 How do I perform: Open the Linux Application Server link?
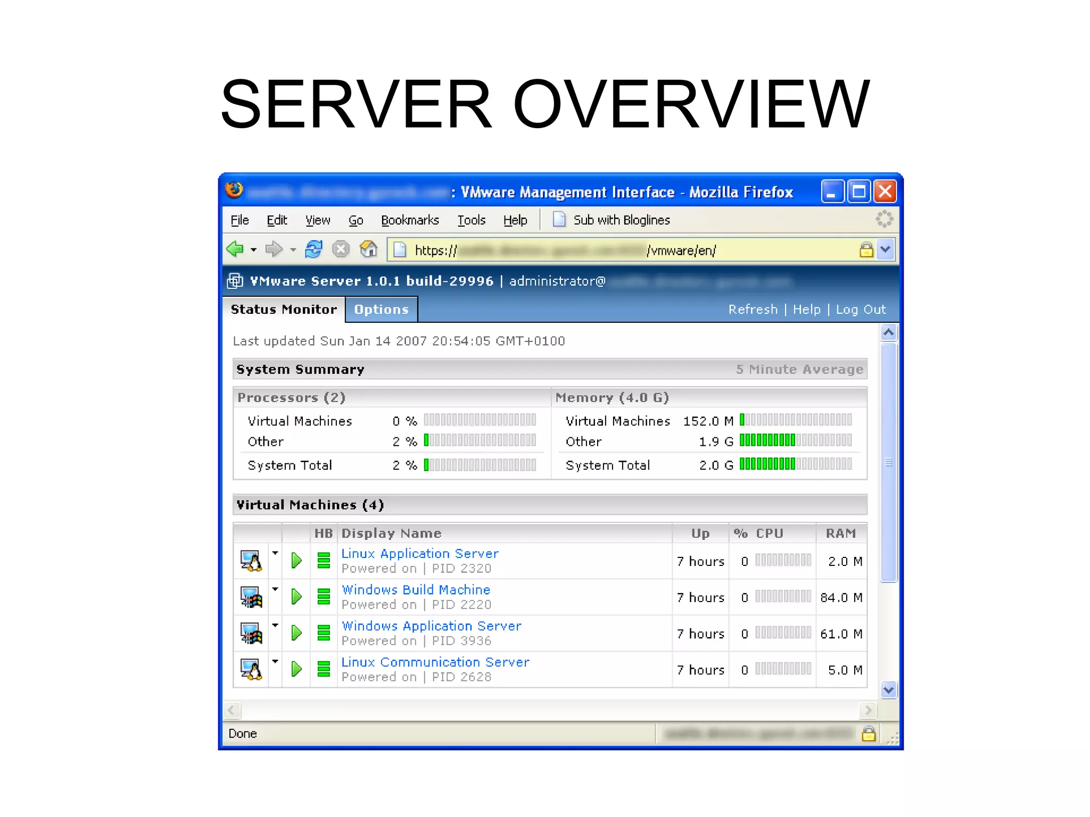(x=420, y=554)
